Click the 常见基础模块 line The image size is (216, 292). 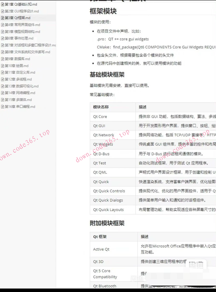click(102, 95)
